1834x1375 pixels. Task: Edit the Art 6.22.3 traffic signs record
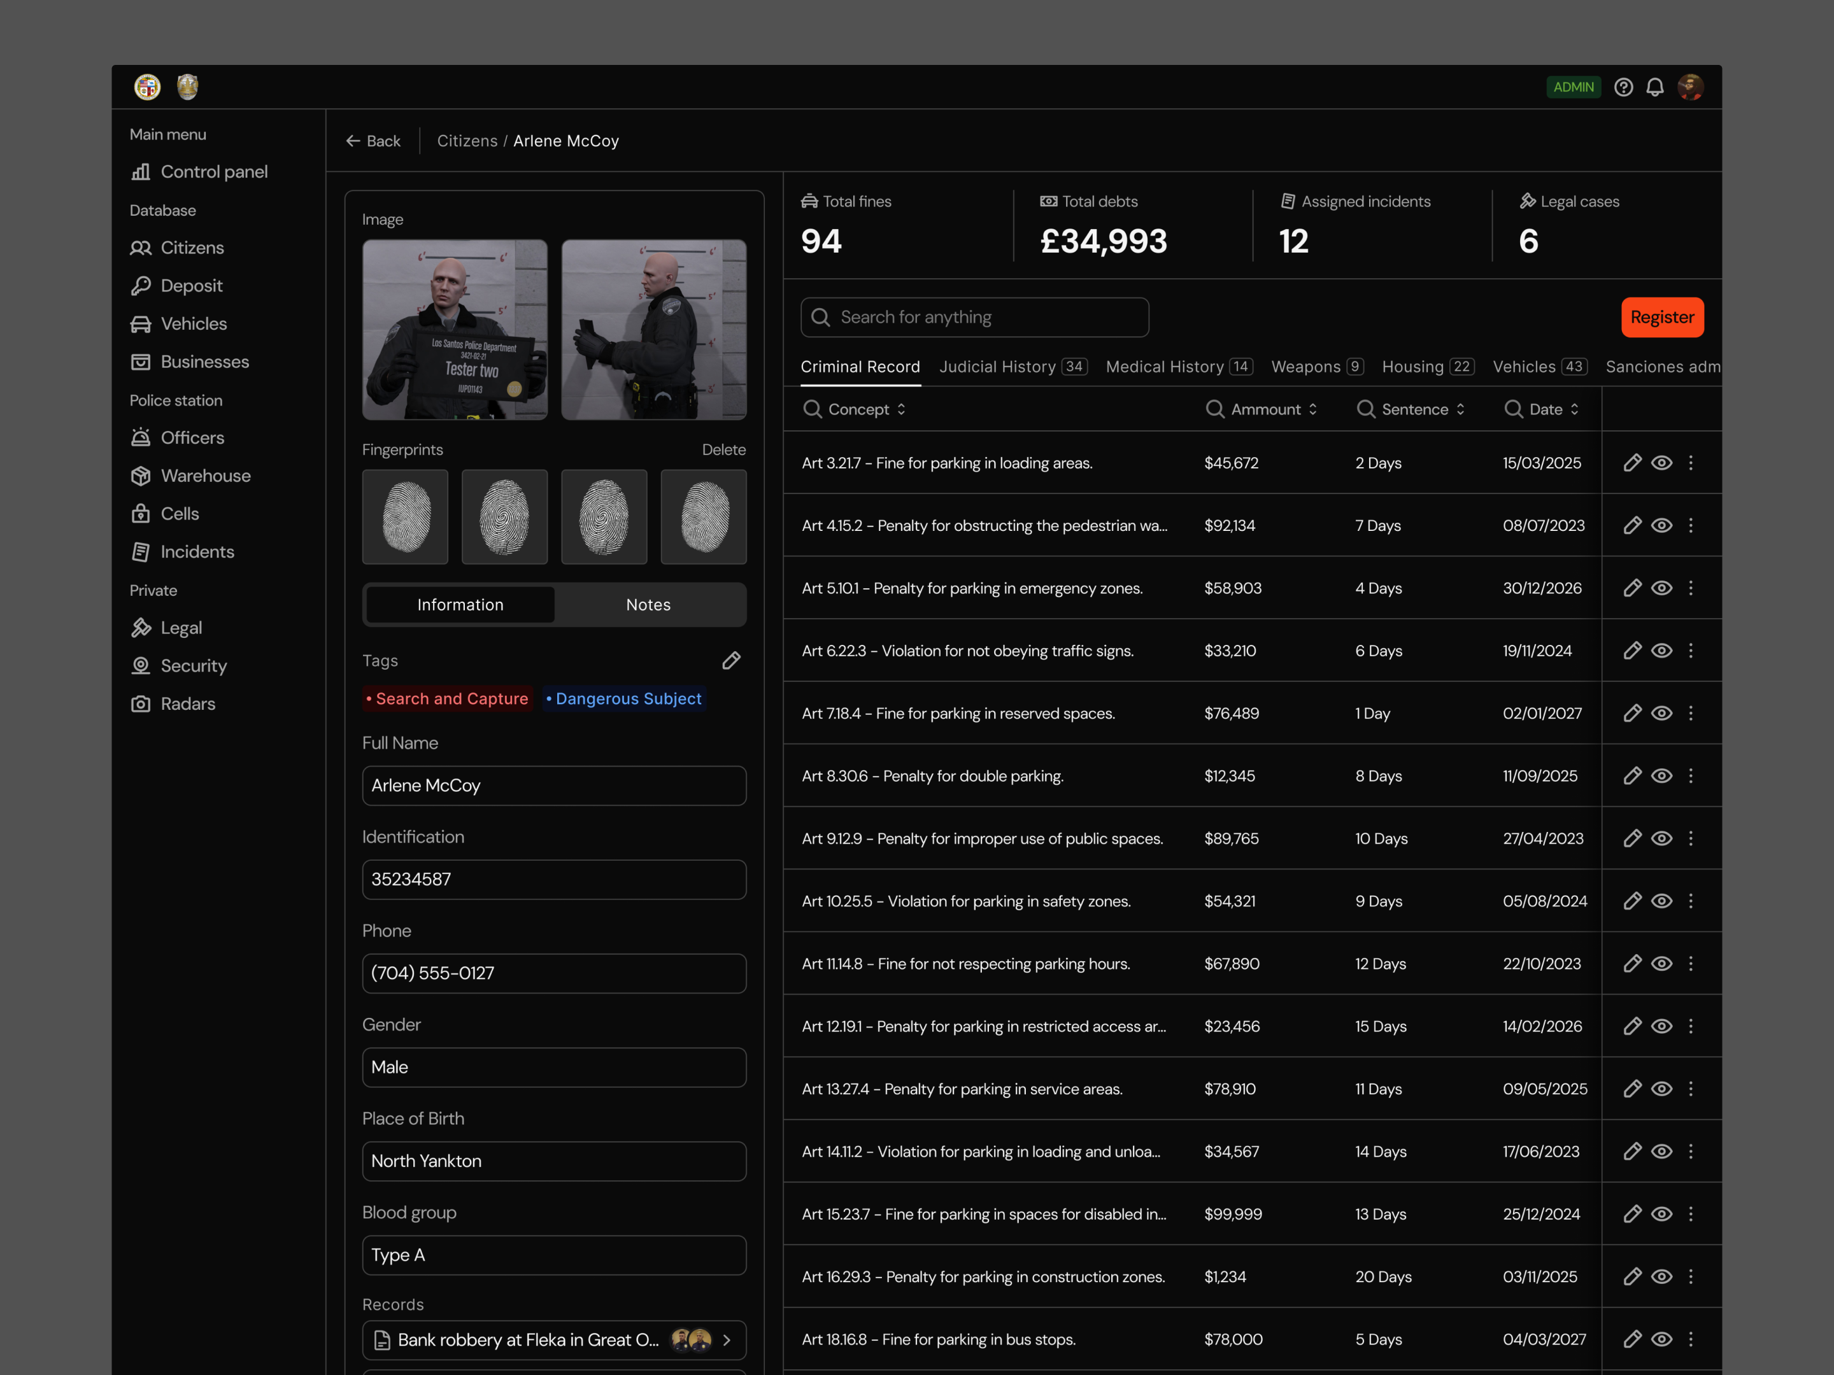click(x=1631, y=651)
